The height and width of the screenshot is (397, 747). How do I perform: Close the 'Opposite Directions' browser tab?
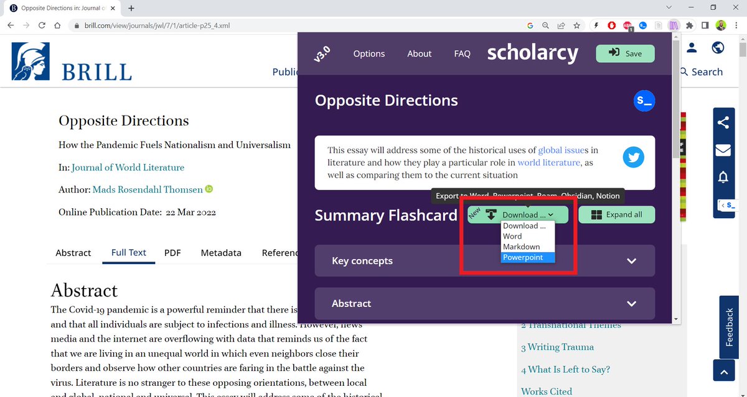tap(113, 8)
